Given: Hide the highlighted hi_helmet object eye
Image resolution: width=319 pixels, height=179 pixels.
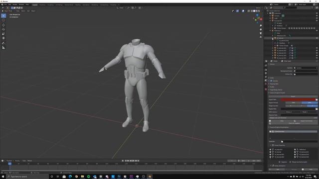Looking at the screenshot, I should (317, 38).
